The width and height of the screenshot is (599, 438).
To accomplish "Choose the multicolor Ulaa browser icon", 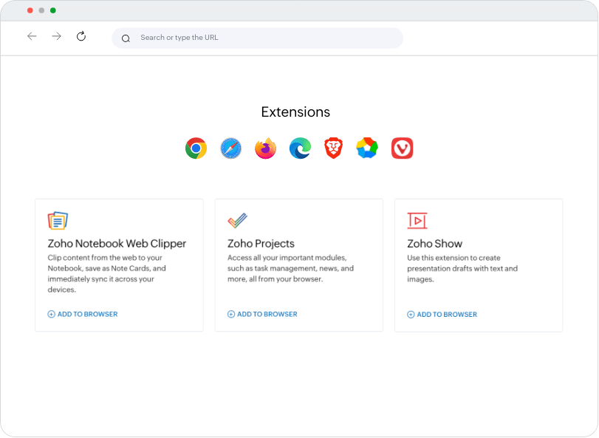I will click(367, 148).
